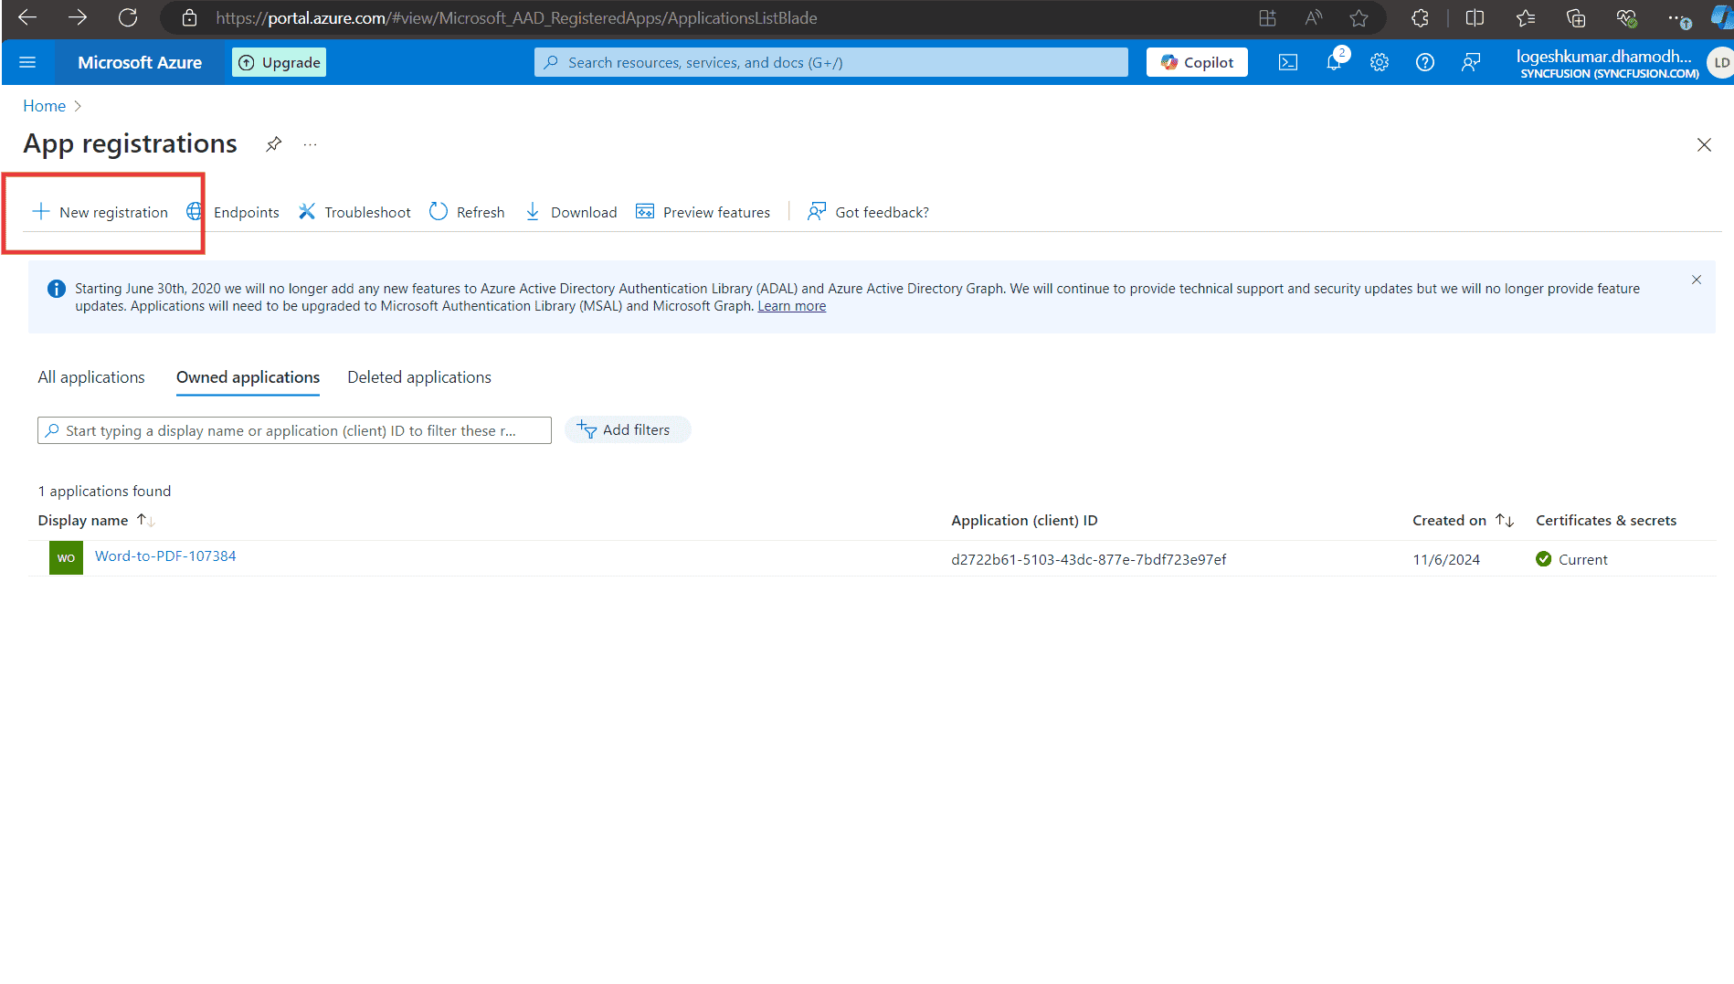Open the Add filters dropdown
1734x984 pixels.
pos(628,429)
